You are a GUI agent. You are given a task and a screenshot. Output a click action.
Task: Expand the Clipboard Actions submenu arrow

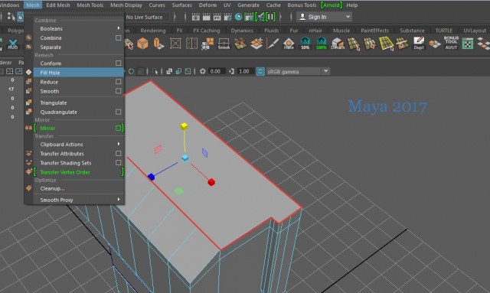click(119, 144)
